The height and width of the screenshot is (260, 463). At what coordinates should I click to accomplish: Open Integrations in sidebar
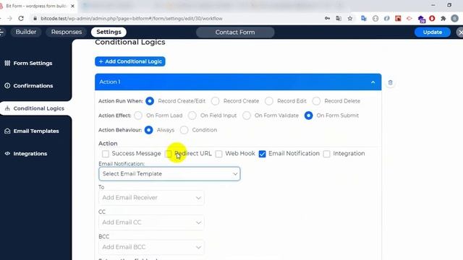coord(30,154)
